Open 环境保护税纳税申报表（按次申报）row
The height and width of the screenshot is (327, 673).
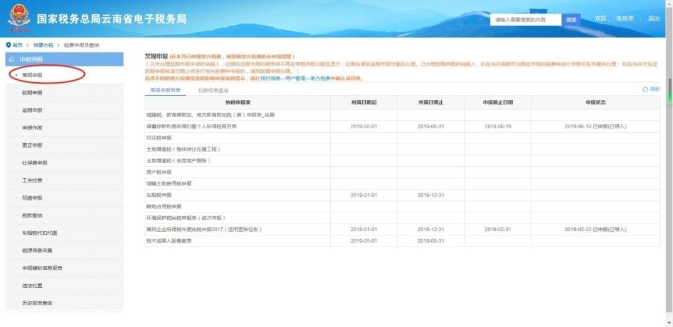(x=402, y=218)
